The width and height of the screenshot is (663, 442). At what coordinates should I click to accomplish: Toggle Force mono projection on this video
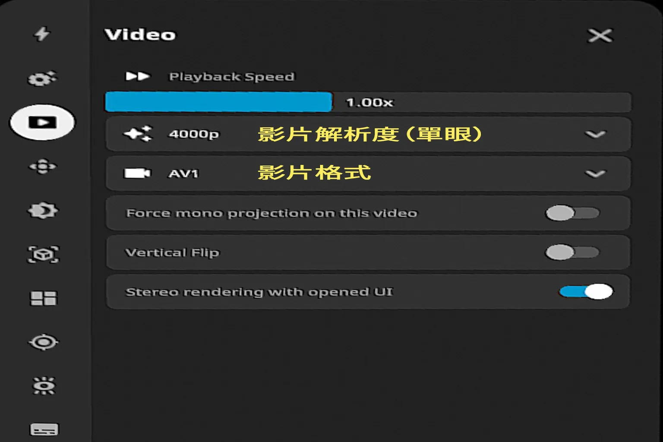click(x=572, y=213)
